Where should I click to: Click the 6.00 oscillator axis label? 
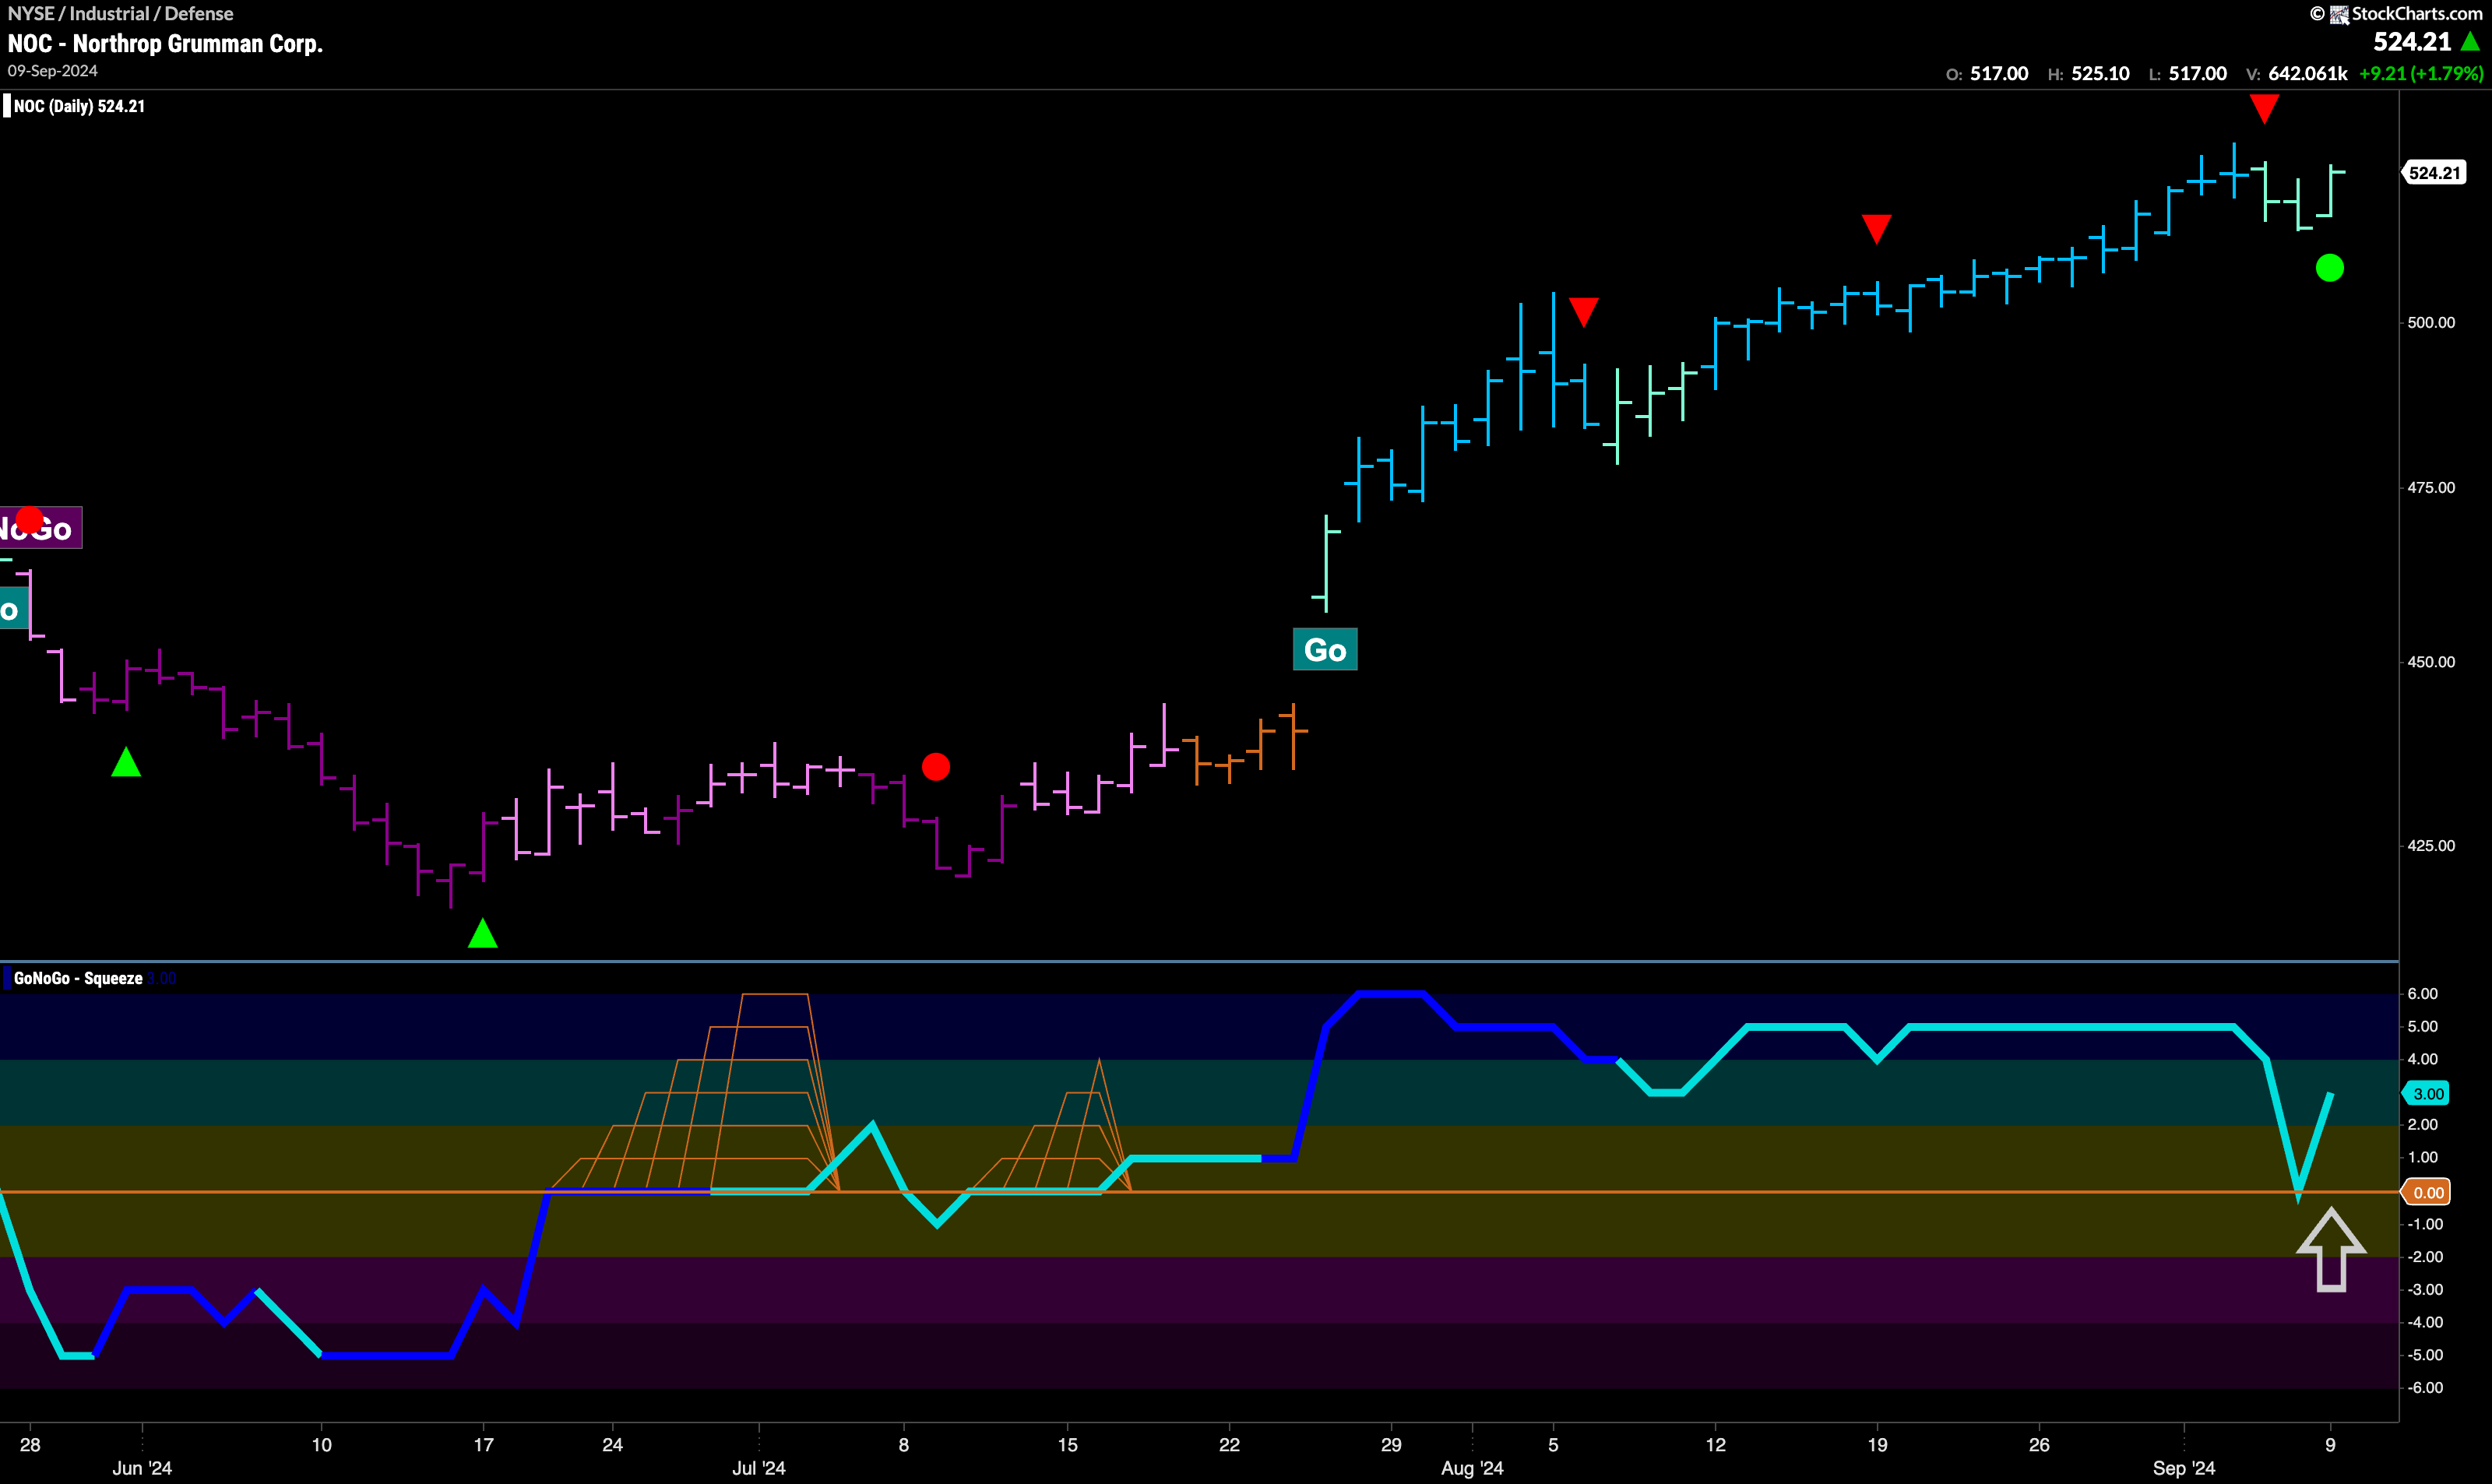(2423, 994)
